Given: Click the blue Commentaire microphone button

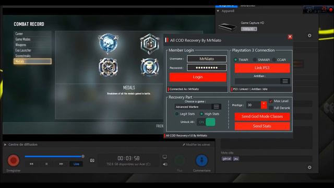Looking at the screenshot, I should (x=202, y=160).
